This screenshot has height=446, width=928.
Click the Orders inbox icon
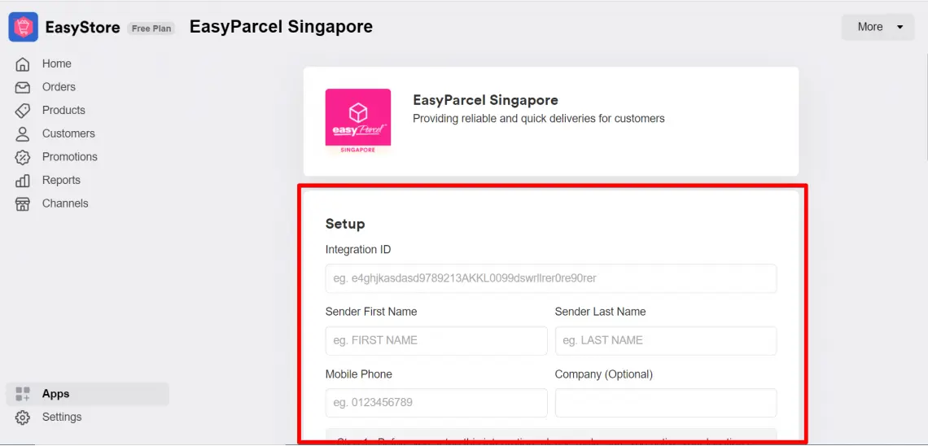click(23, 87)
